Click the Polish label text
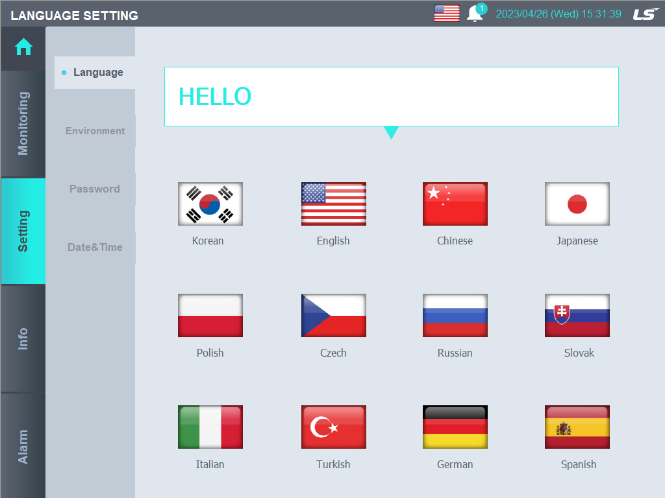This screenshot has height=498, width=665. [x=210, y=353]
